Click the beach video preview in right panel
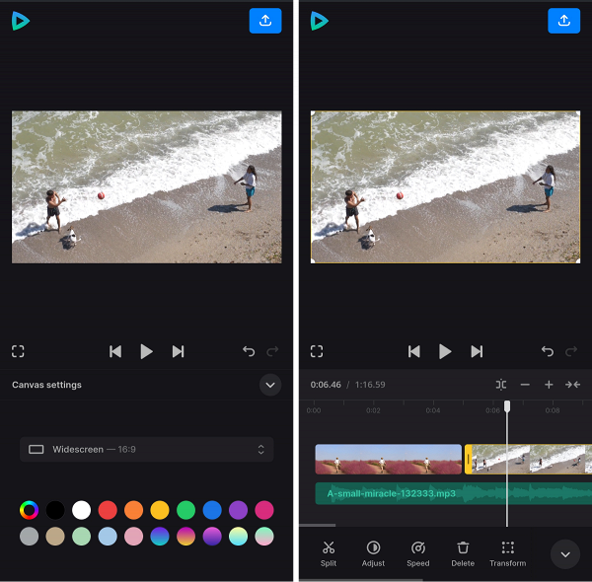 point(445,186)
